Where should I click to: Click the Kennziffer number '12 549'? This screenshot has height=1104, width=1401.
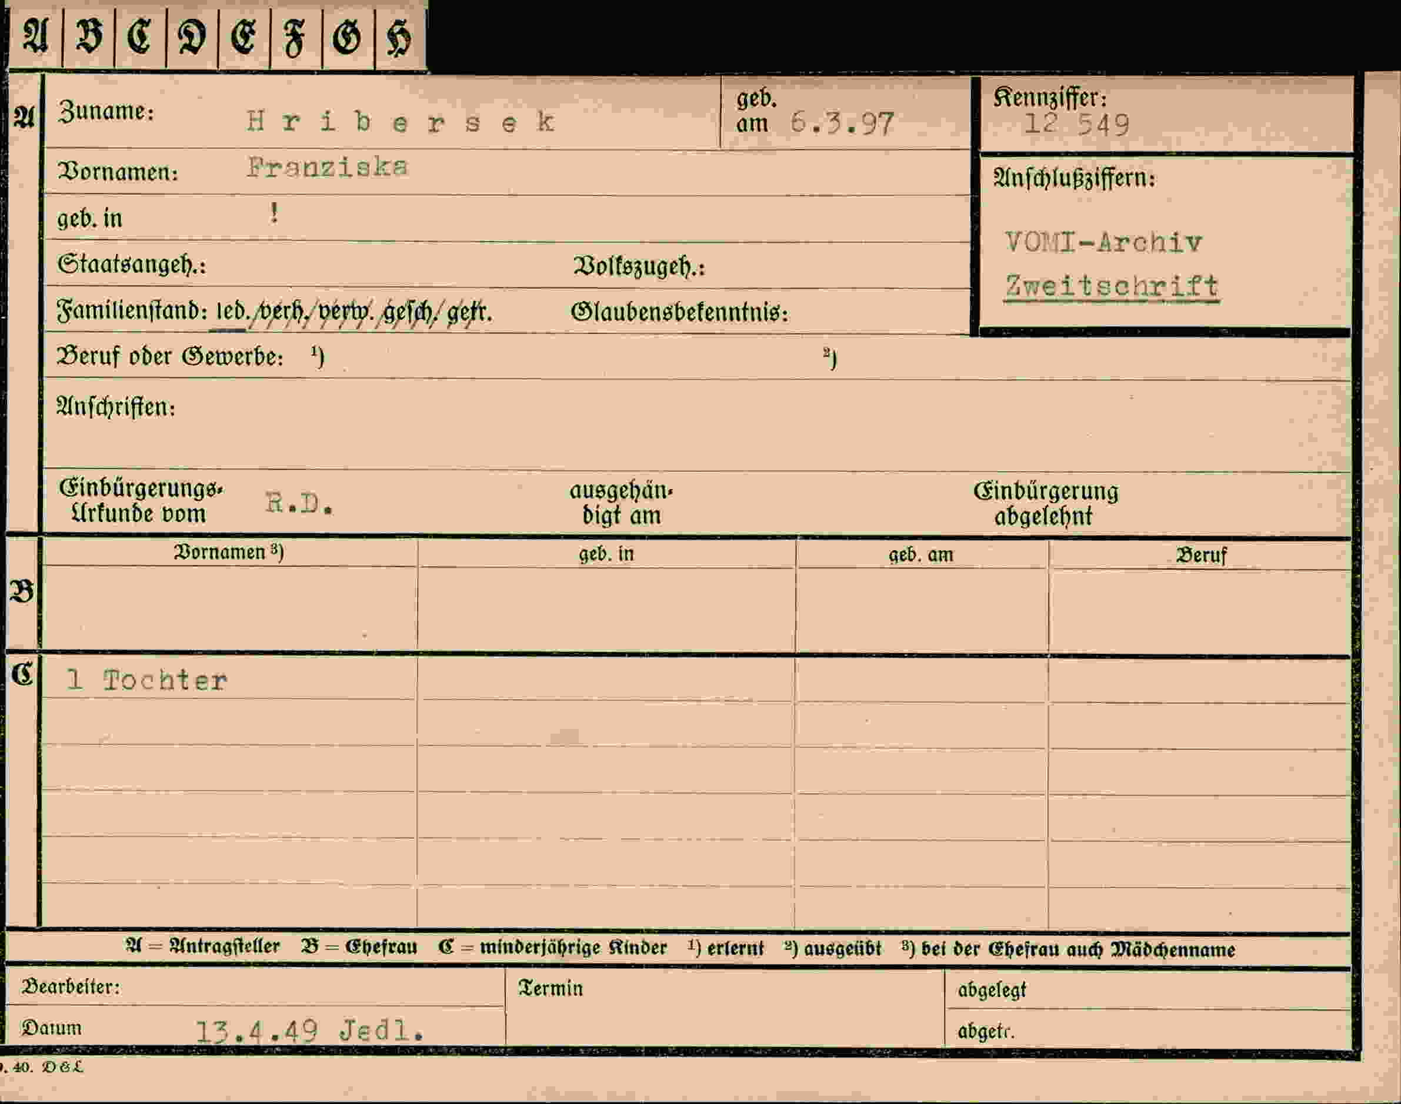coord(1076,124)
